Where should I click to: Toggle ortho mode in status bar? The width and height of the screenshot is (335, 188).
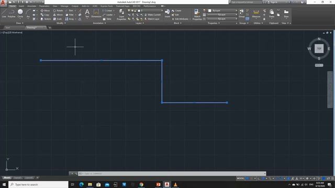pyautogui.click(x=259, y=179)
